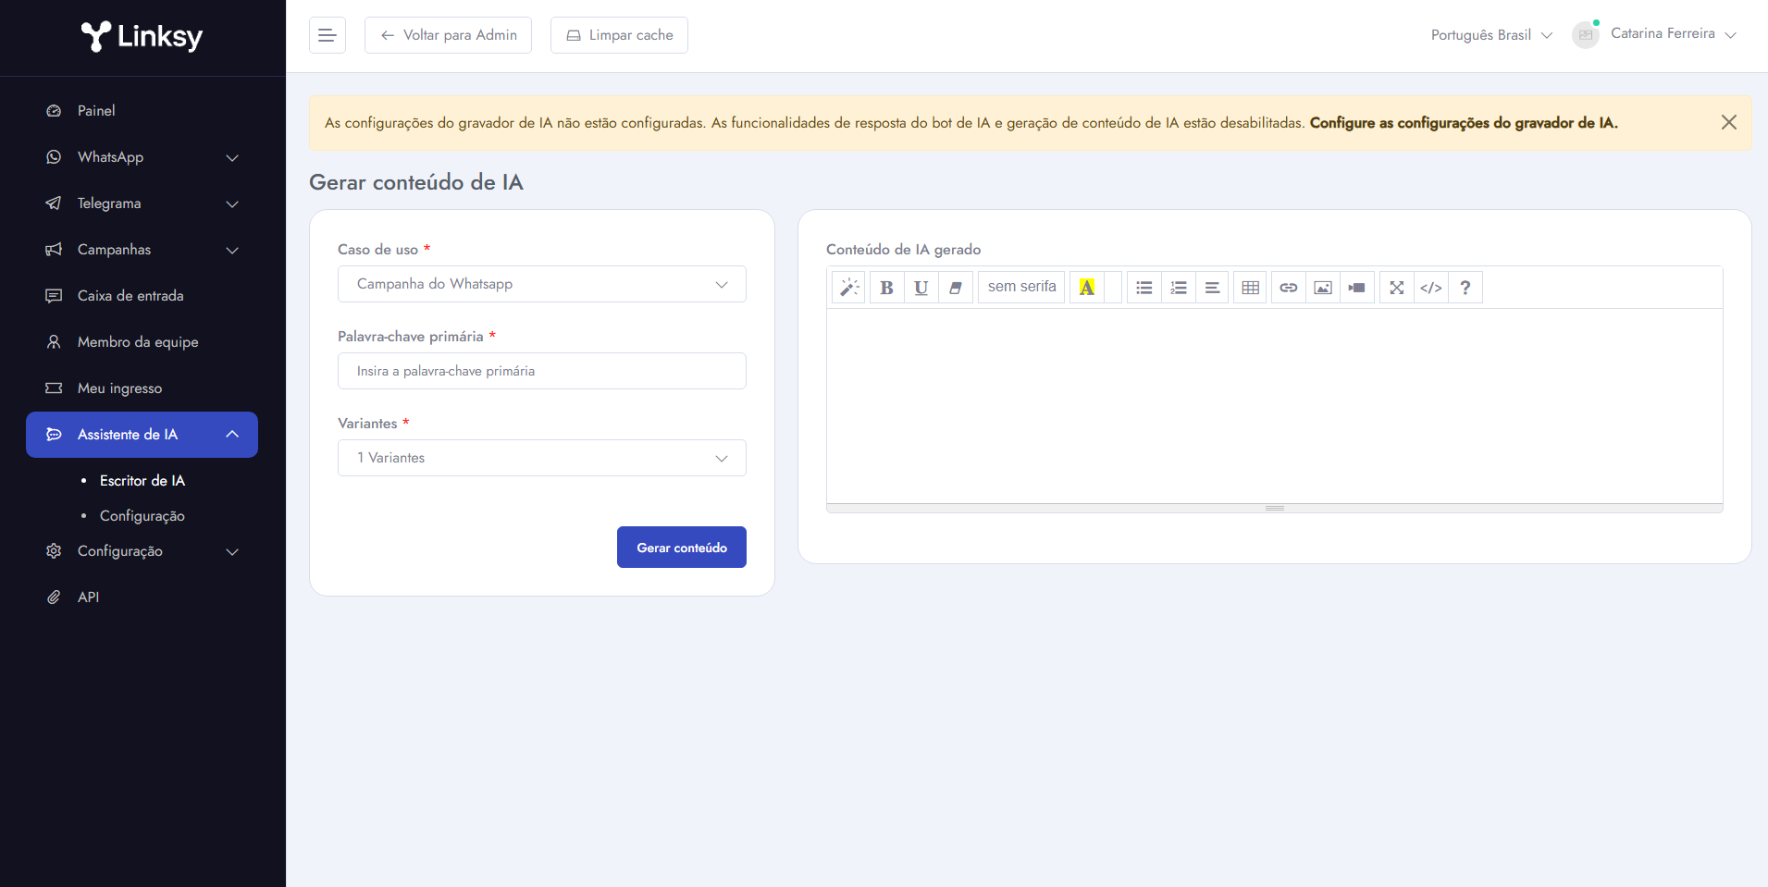The height and width of the screenshot is (887, 1768).
Task: Click the Palavra-chave primária input field
Action: 541,371
